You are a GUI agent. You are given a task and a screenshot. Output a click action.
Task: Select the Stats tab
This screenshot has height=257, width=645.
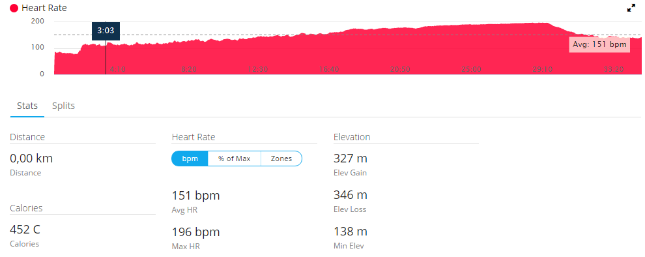point(27,106)
